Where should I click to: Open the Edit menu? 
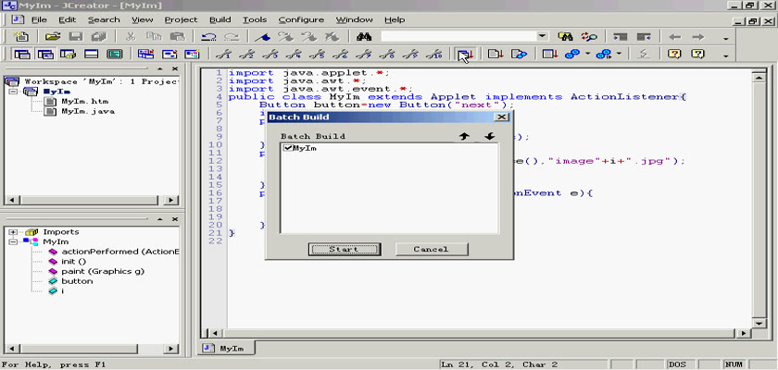tap(67, 19)
